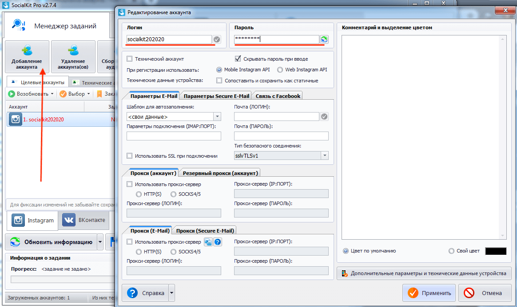Viewport: 517px width, 307px height.
Task: Check the match and save as static option
Action: point(219,81)
